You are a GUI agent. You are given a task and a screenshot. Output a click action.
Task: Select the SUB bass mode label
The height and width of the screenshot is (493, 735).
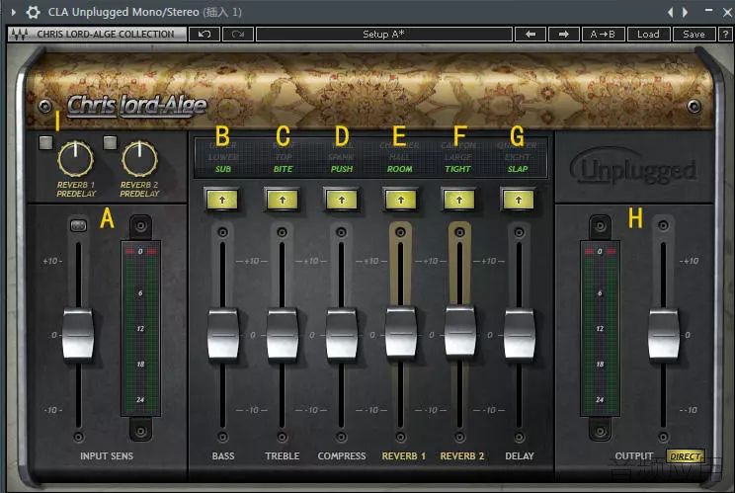pyautogui.click(x=223, y=169)
